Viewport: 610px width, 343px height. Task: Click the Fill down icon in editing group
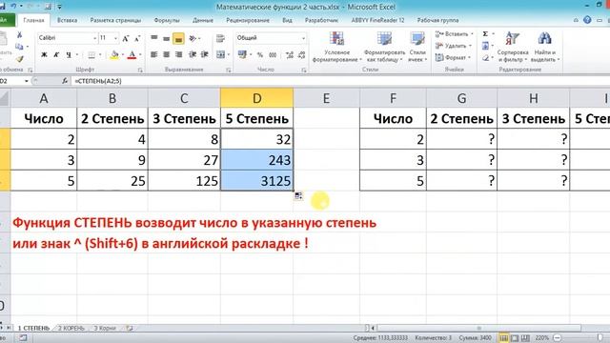pos(485,47)
